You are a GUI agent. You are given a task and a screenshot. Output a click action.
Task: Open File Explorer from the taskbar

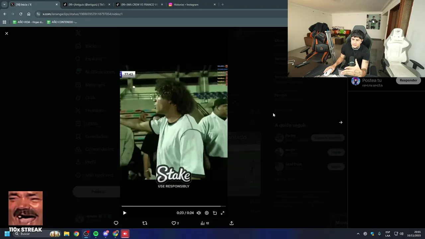click(x=66, y=234)
